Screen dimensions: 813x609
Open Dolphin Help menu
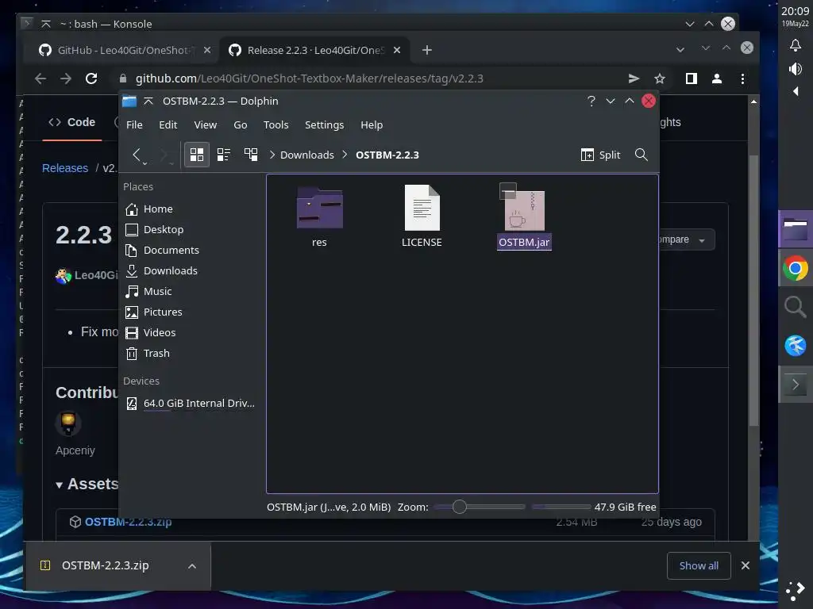pyautogui.click(x=372, y=124)
